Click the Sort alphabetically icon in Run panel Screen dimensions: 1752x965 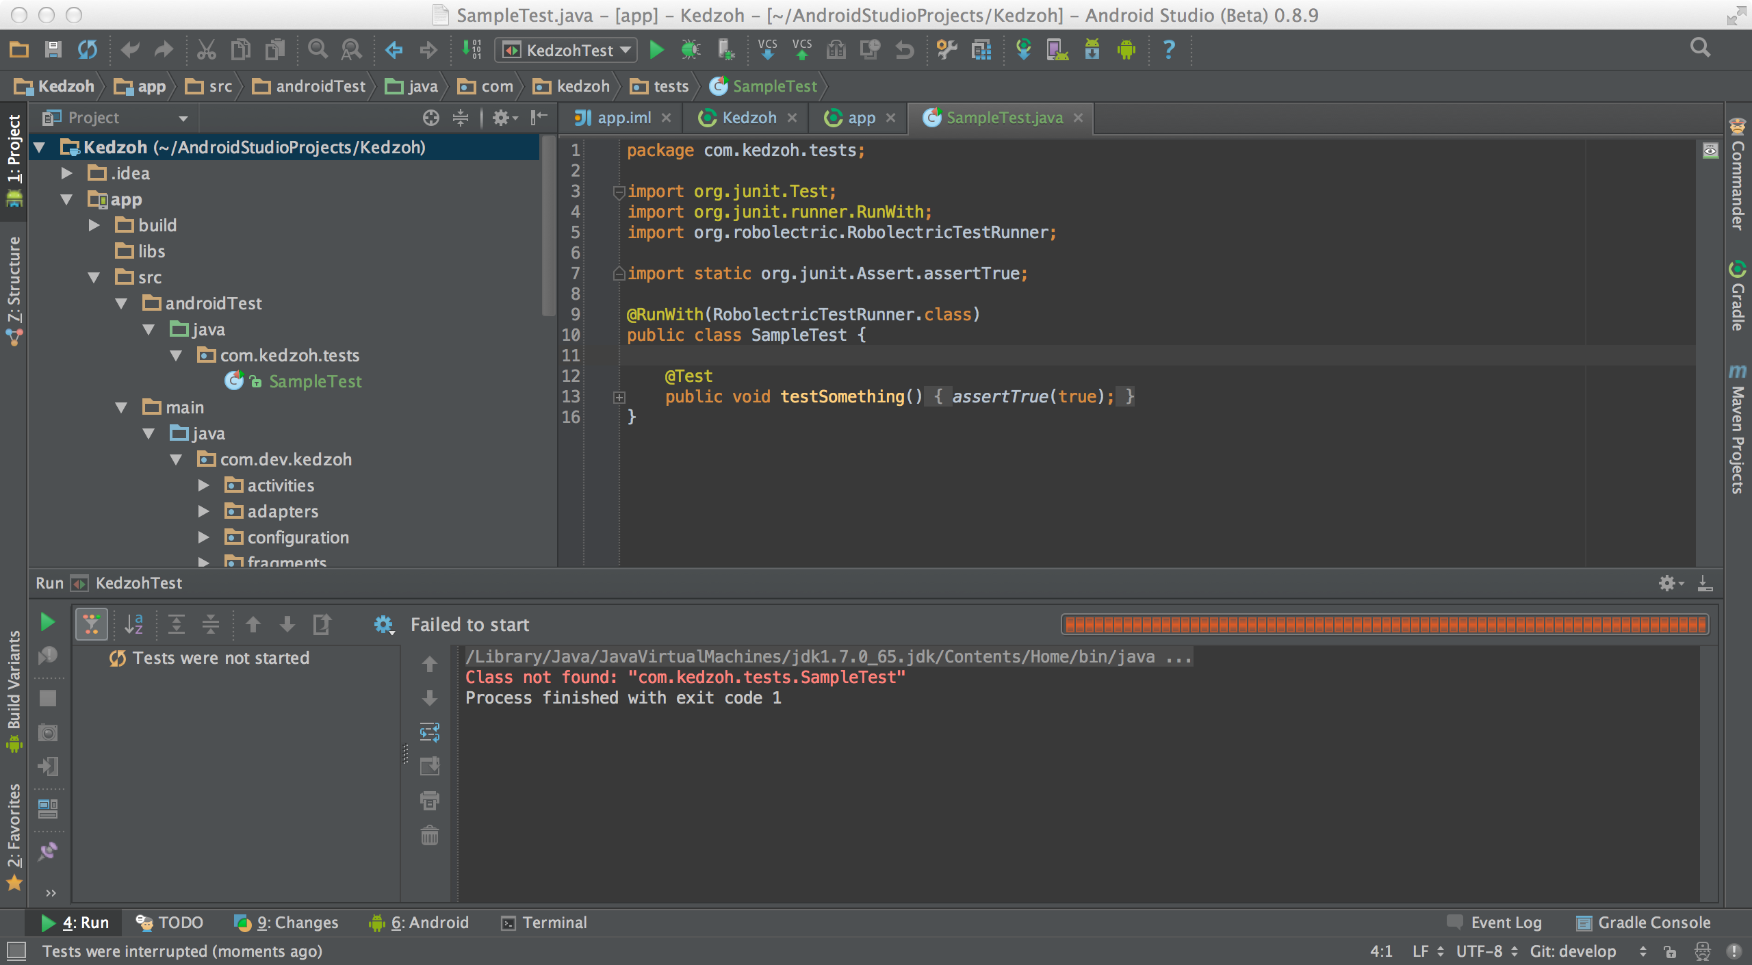[x=134, y=624]
